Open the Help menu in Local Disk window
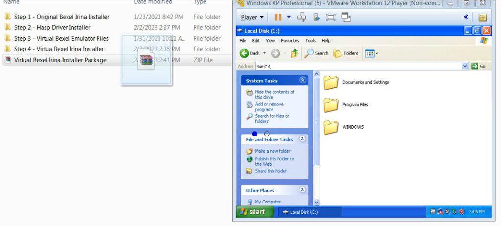The height and width of the screenshot is (226, 501). pyautogui.click(x=326, y=41)
